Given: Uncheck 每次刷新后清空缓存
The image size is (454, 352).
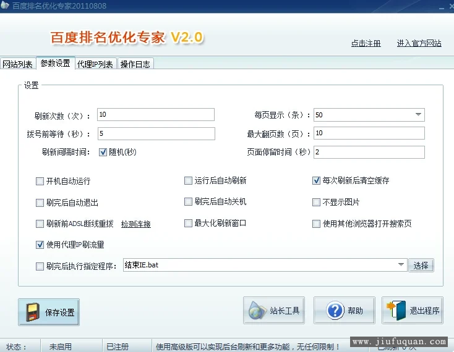Looking at the screenshot, I should pos(316,181).
